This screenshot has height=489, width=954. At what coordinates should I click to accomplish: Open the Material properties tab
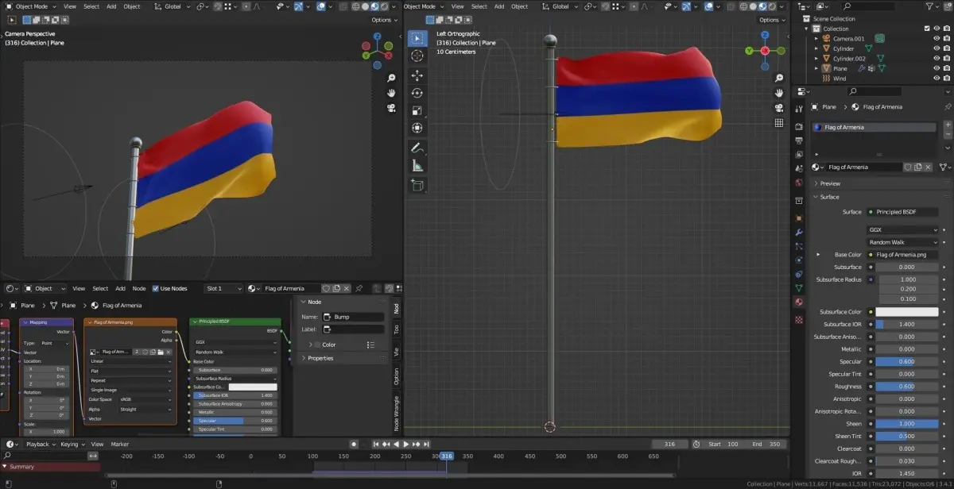tap(799, 302)
